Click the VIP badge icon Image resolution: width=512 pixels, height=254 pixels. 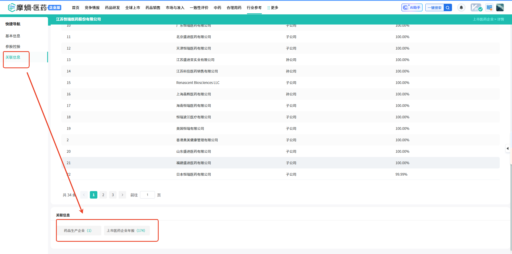[x=476, y=7]
